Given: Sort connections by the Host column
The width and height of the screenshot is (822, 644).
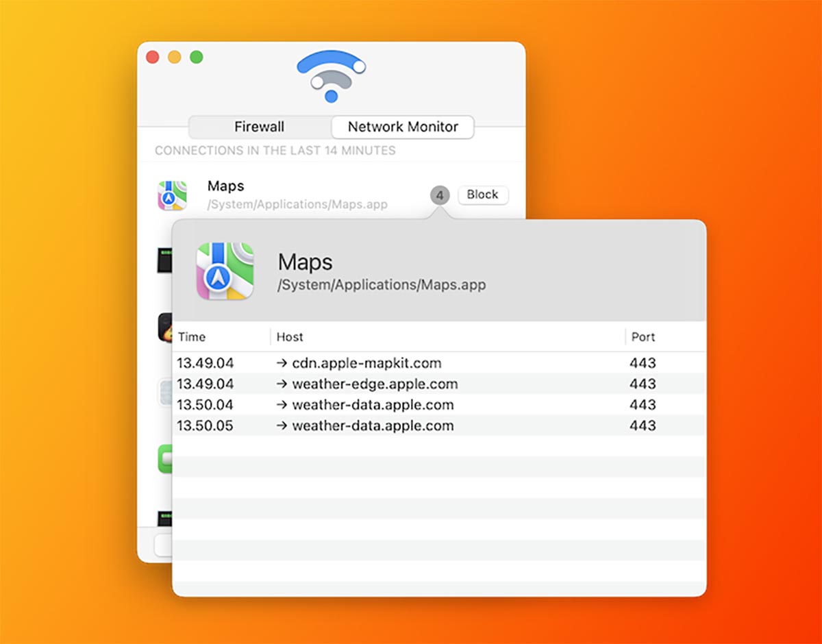Looking at the screenshot, I should click(x=448, y=337).
